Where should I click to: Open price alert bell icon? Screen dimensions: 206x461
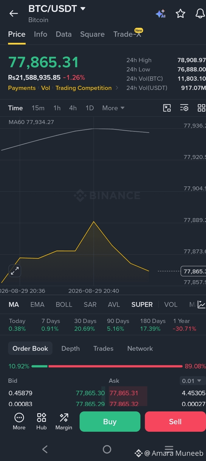point(200,13)
